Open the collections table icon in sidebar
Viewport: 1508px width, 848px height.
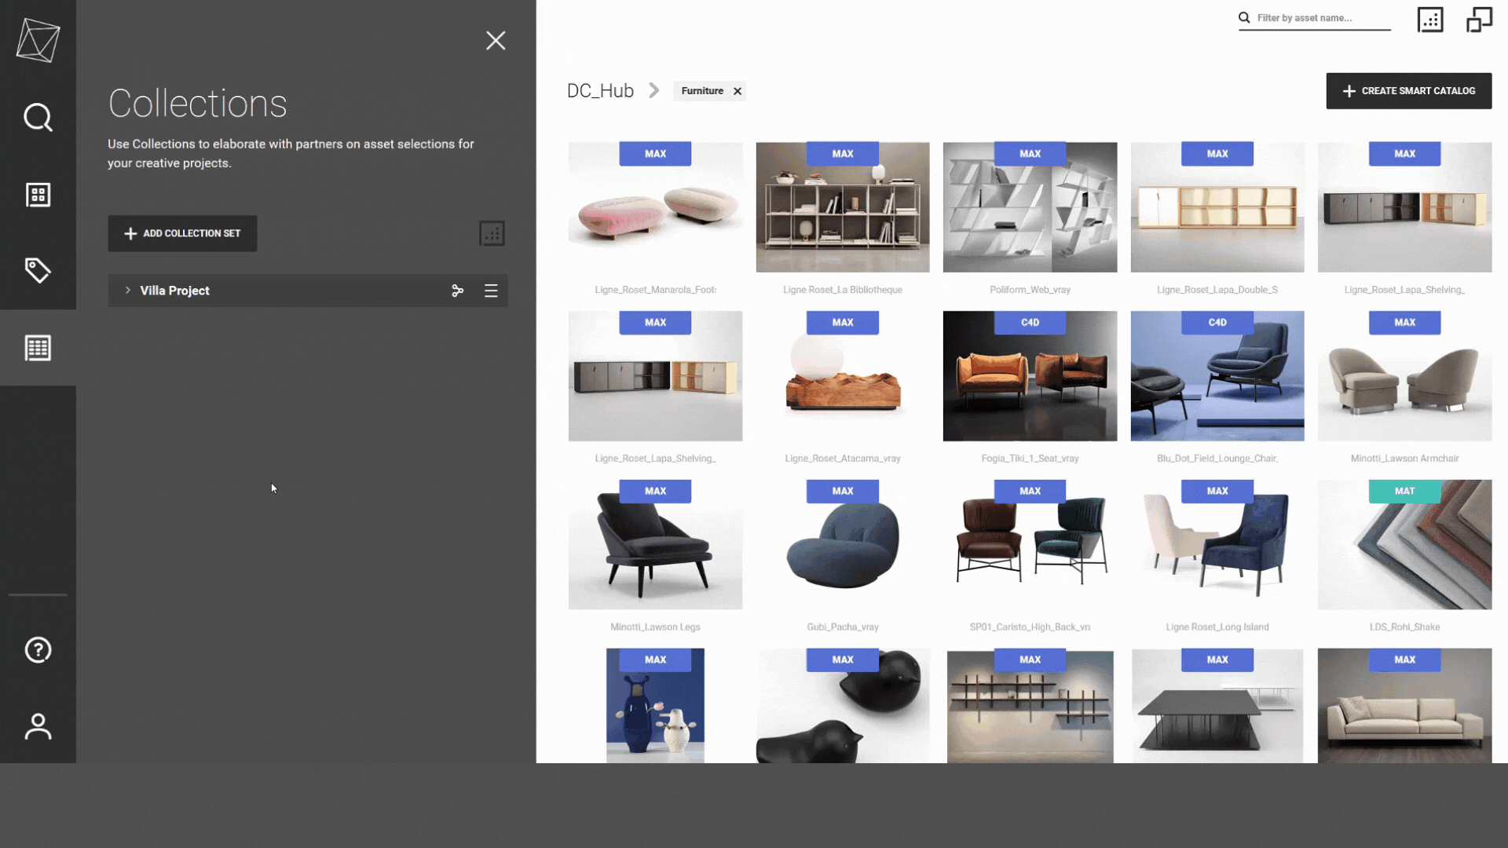pyautogui.click(x=38, y=348)
